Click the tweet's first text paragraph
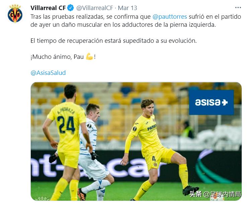Screen dimensions: 247x203 click(136, 21)
